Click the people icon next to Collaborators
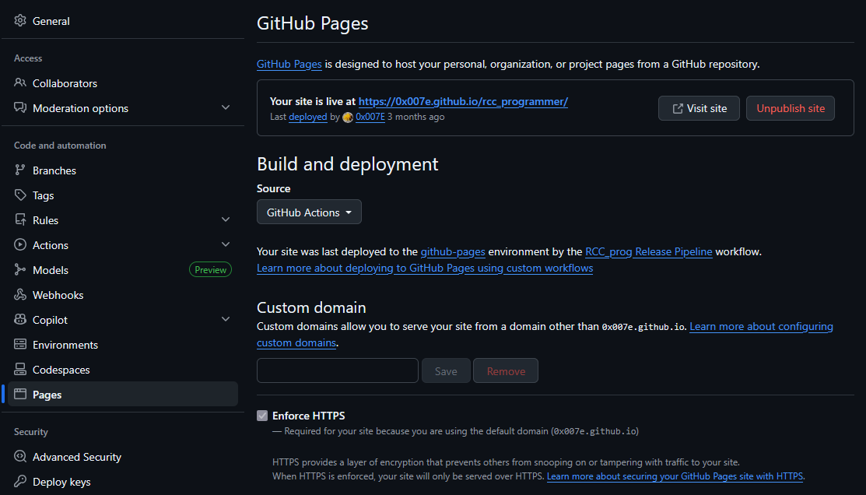The image size is (866, 495). tap(20, 82)
